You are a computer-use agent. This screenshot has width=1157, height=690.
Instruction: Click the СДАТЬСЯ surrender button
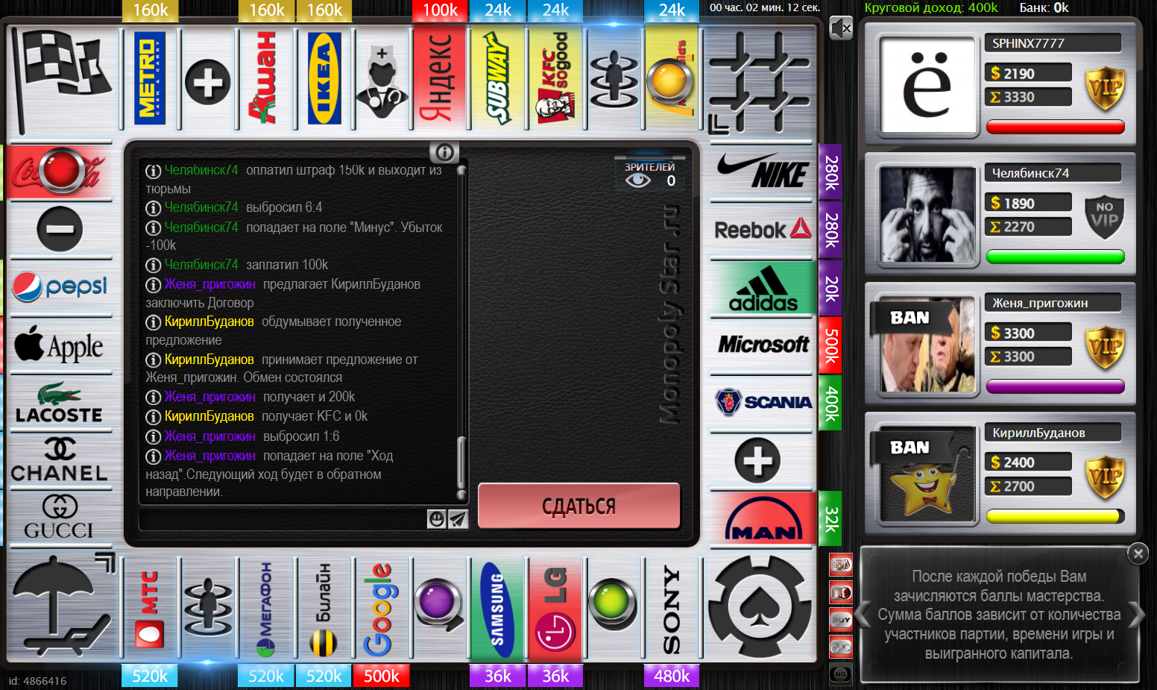click(578, 506)
